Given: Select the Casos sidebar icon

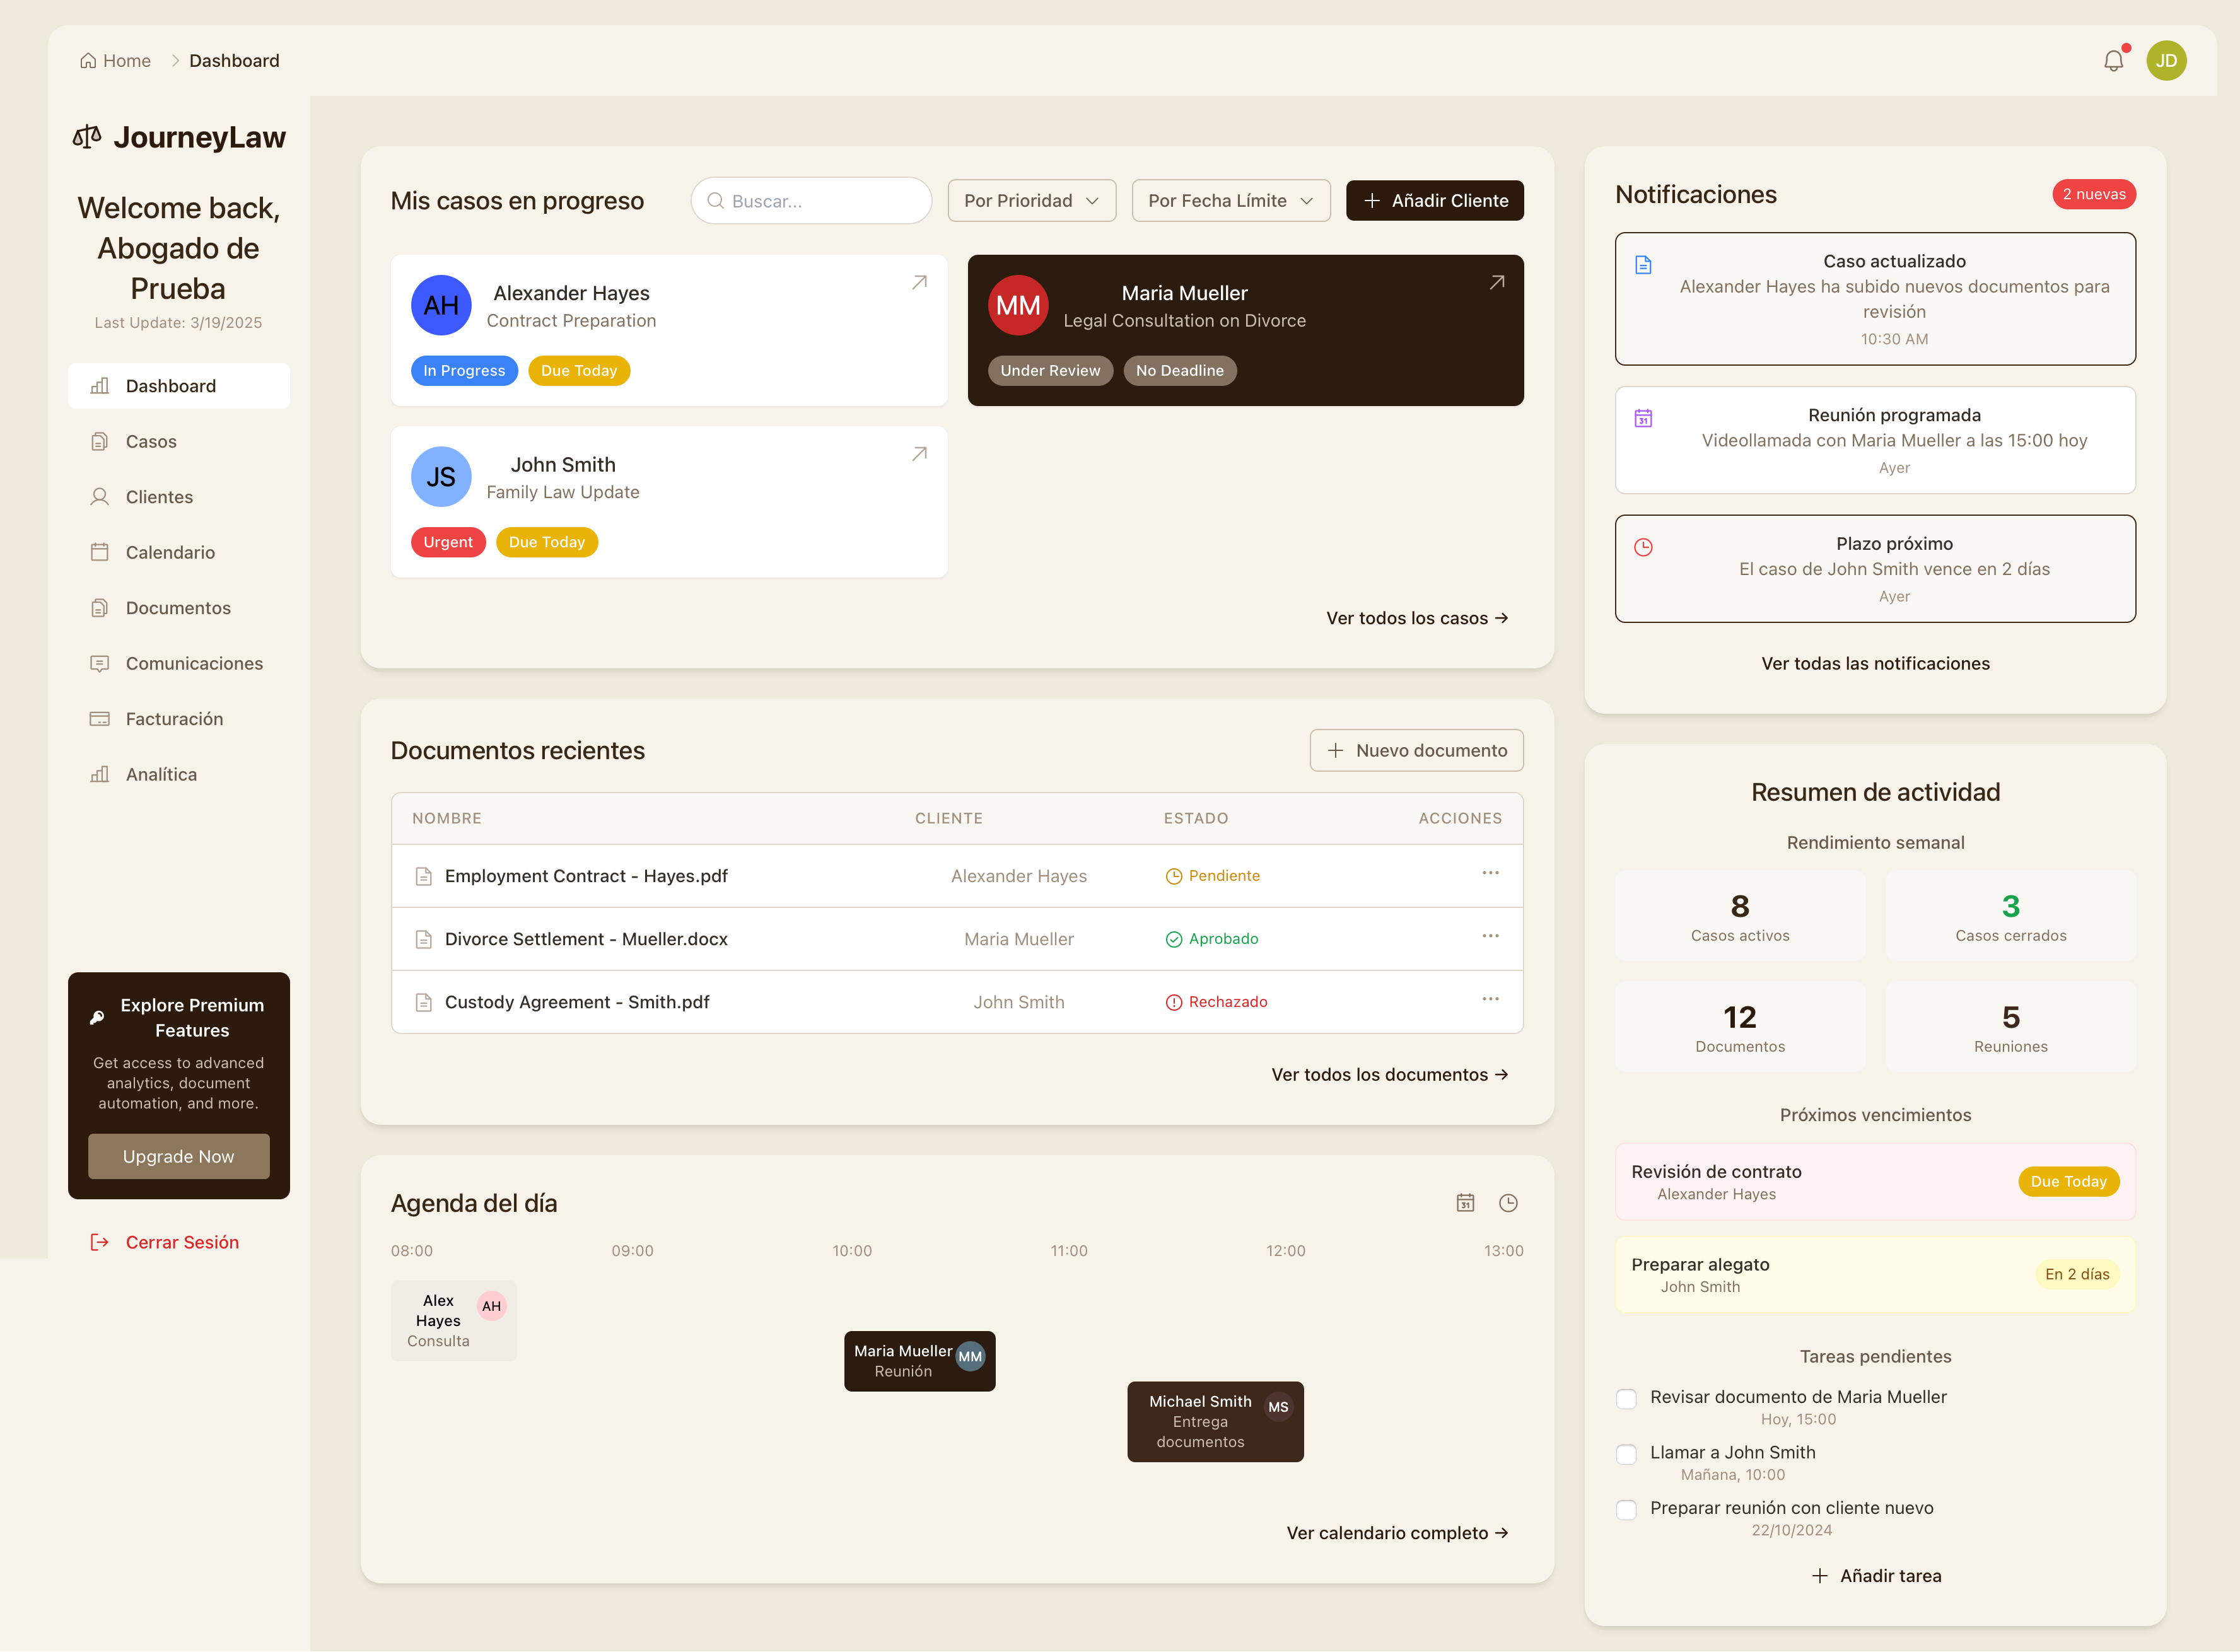Looking at the screenshot, I should pyautogui.click(x=100, y=441).
